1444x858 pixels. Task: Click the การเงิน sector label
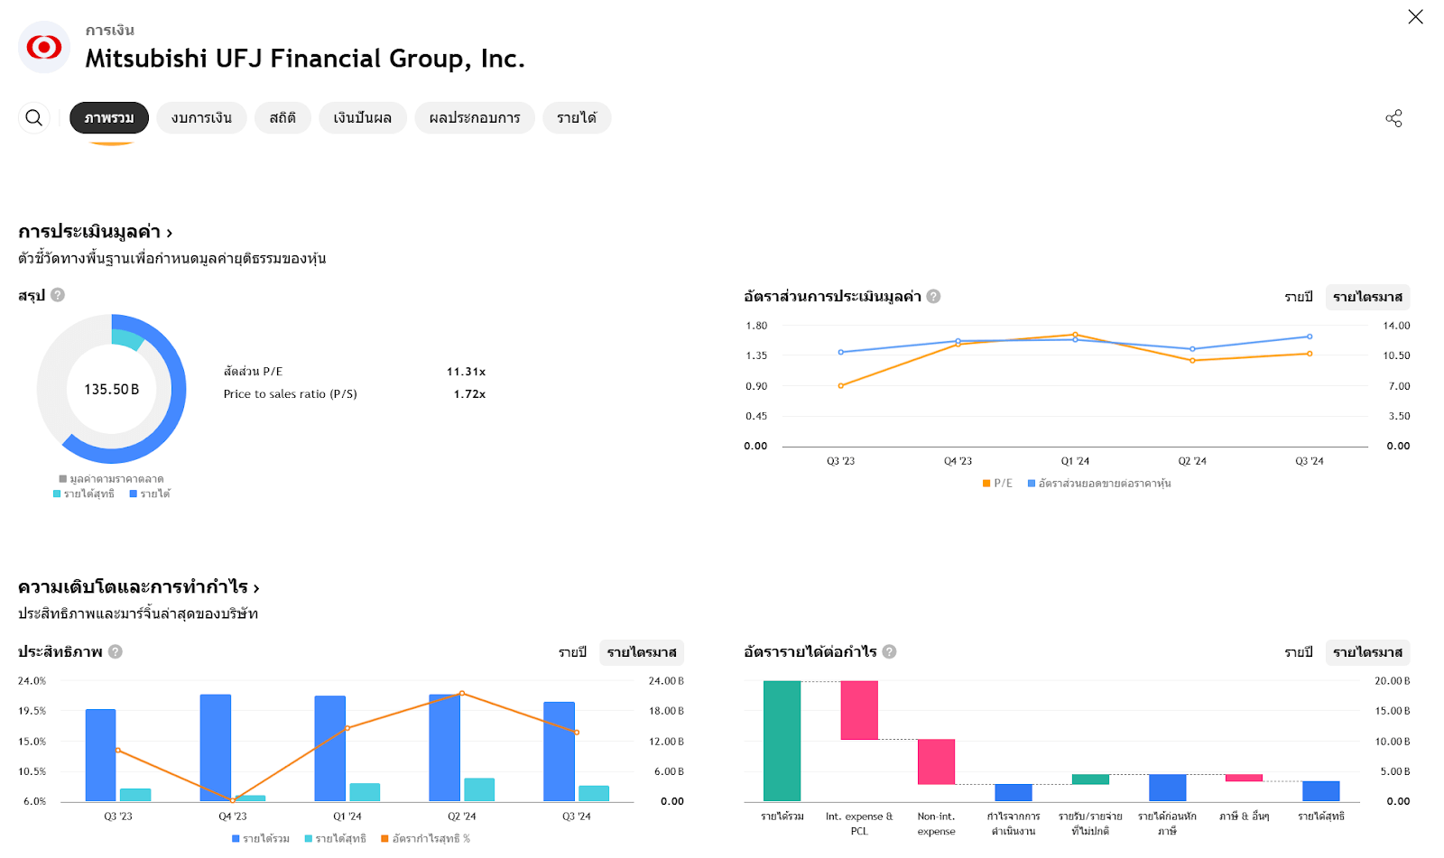pos(110,31)
